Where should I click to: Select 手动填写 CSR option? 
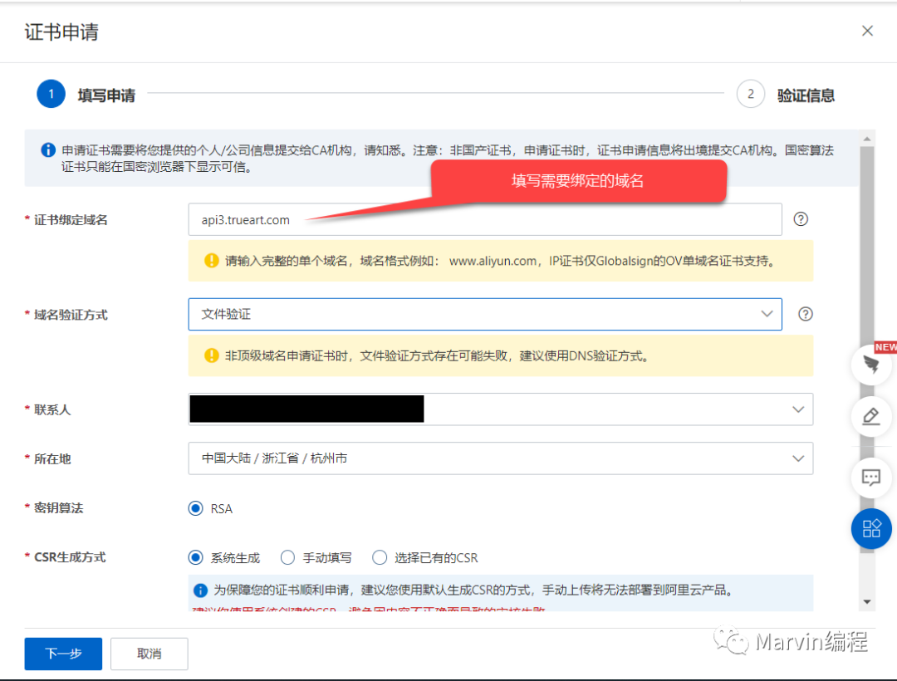pyautogui.click(x=287, y=557)
